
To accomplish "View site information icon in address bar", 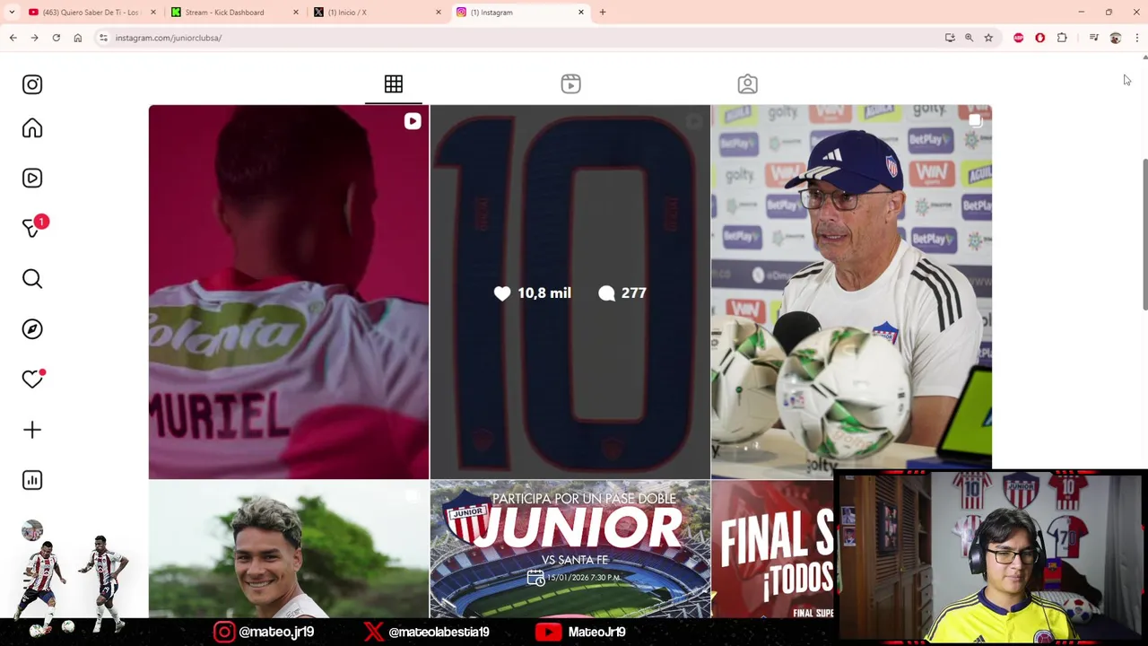I will click(x=103, y=38).
